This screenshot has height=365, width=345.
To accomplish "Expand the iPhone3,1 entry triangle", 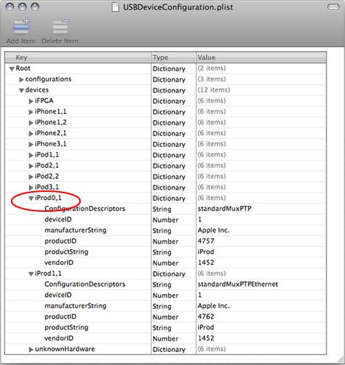I will click(x=31, y=144).
